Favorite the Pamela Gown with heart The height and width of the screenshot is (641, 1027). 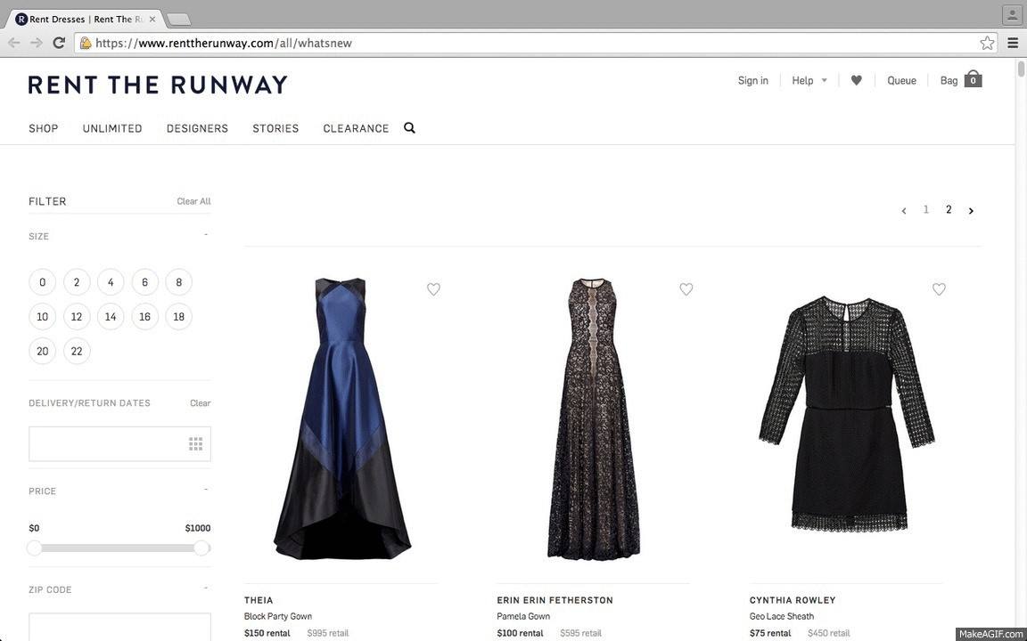click(x=686, y=288)
